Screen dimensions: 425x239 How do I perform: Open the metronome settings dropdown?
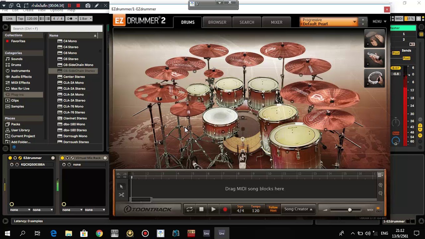point(72,19)
